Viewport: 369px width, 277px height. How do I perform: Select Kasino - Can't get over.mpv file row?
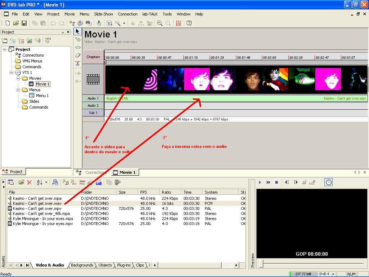[x=126, y=208]
